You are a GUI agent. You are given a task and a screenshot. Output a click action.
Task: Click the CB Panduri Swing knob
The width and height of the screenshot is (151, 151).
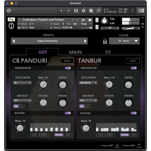[x=63, y=85]
